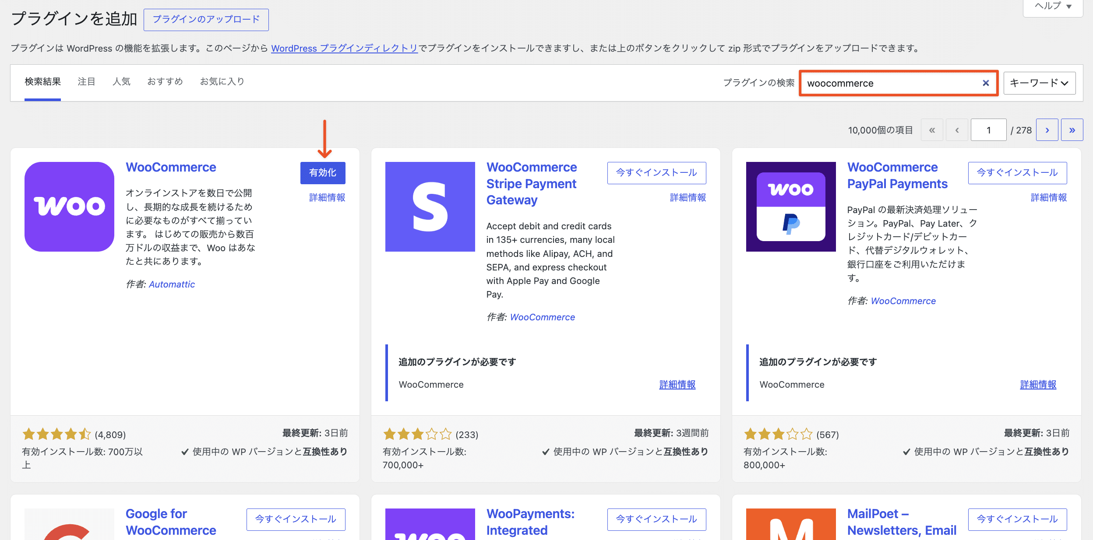Screen dimensions: 1093x540
Task: Install WooCommerce Stripe Payment Gateway now
Action: coord(656,173)
